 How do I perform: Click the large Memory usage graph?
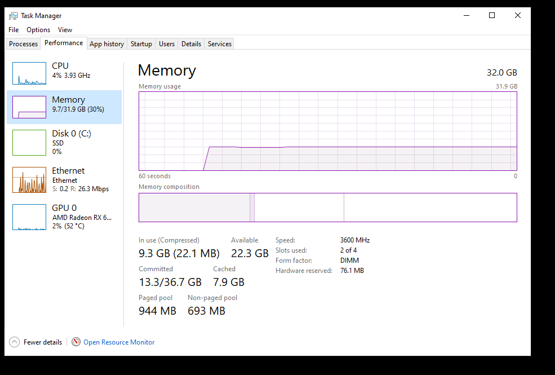click(328, 131)
